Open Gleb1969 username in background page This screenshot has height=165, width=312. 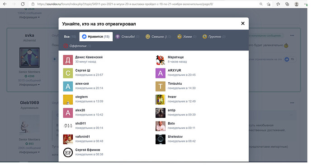click(29, 103)
